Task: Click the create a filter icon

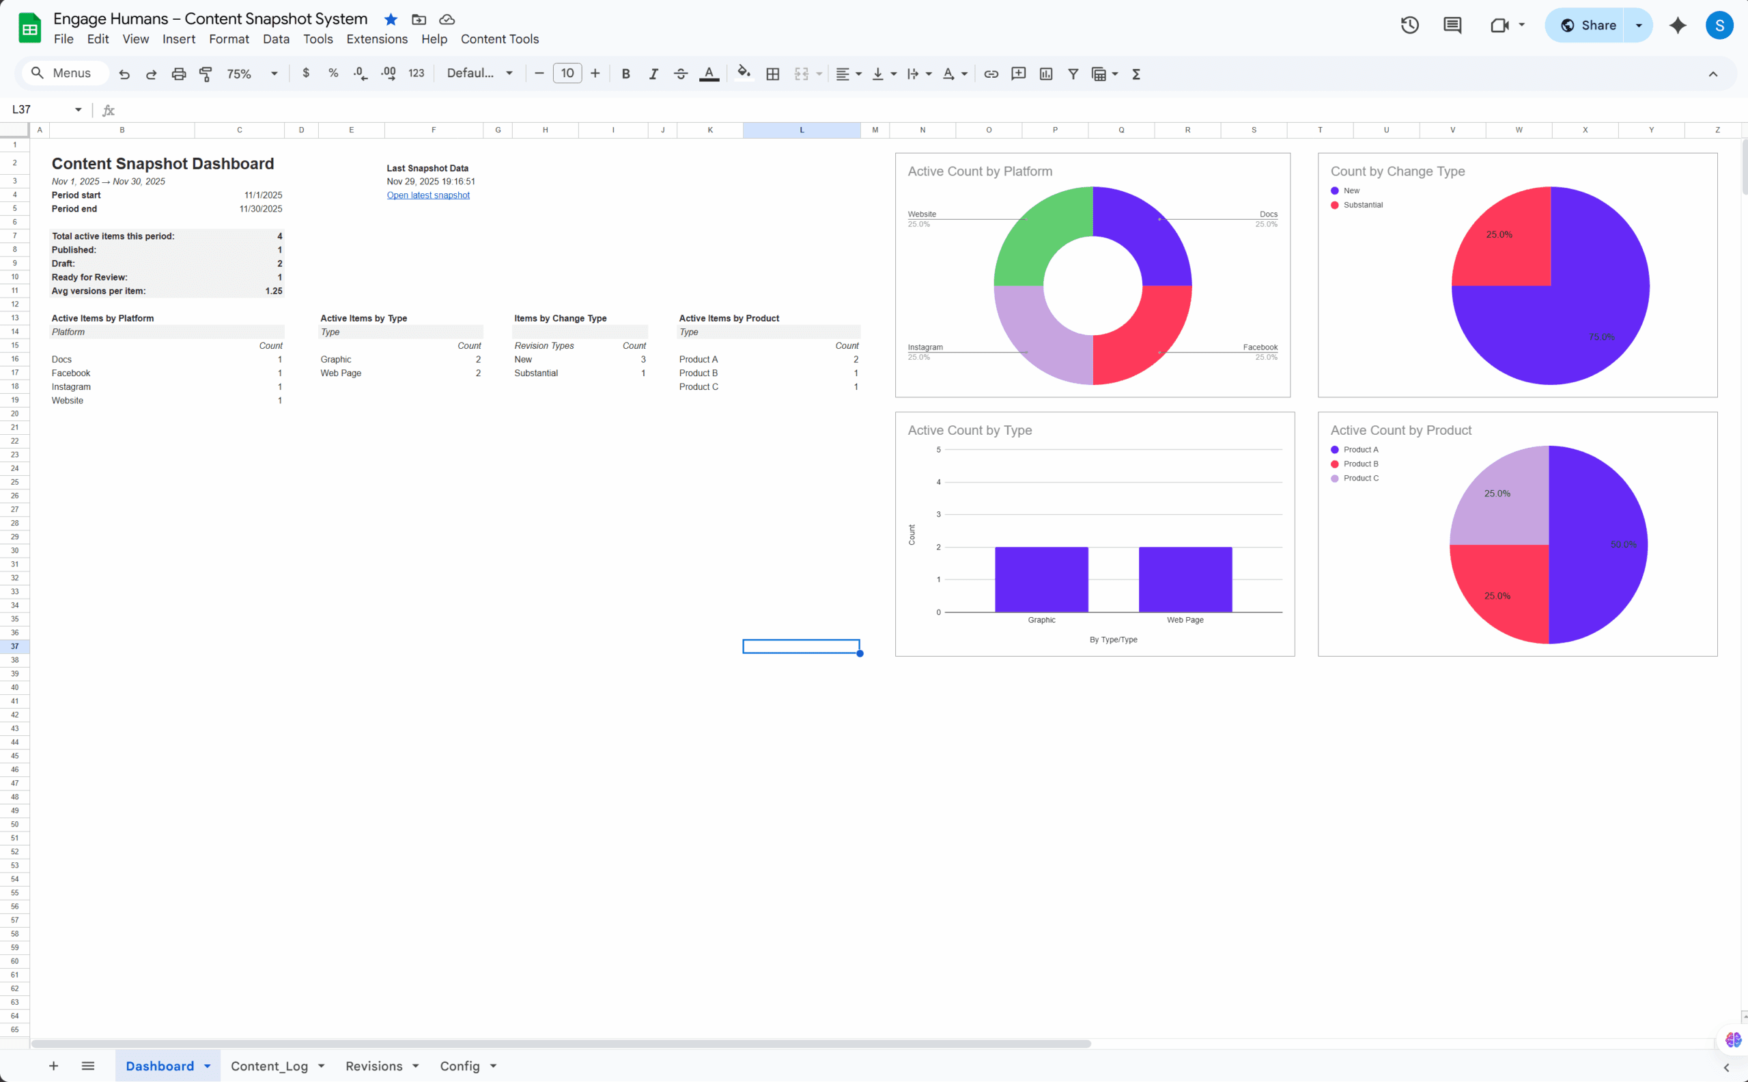Action: click(1073, 74)
